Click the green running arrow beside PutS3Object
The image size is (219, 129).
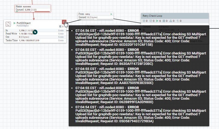point(15,23)
